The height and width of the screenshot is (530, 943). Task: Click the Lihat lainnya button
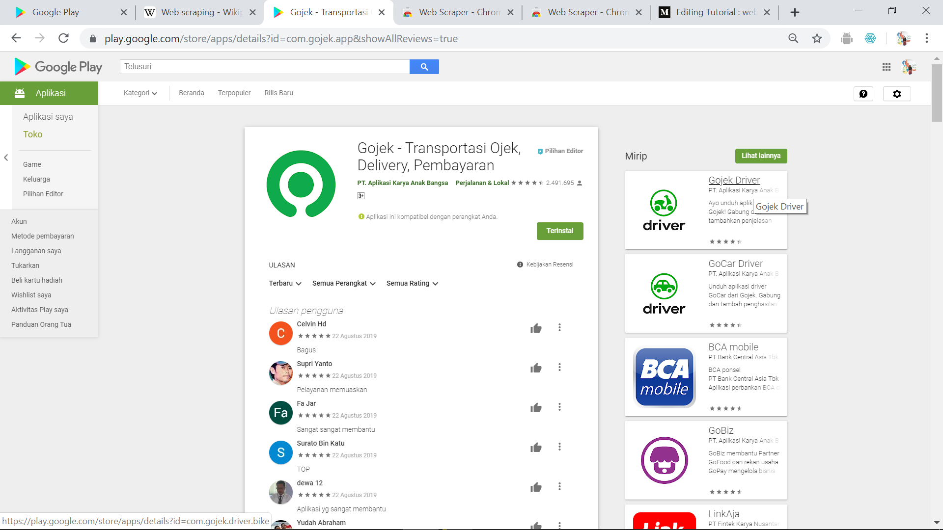(x=761, y=156)
